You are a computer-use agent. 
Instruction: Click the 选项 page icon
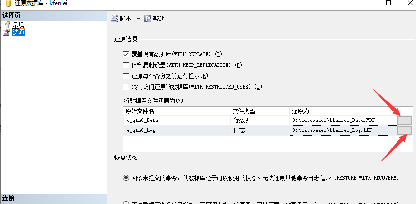coord(7,32)
